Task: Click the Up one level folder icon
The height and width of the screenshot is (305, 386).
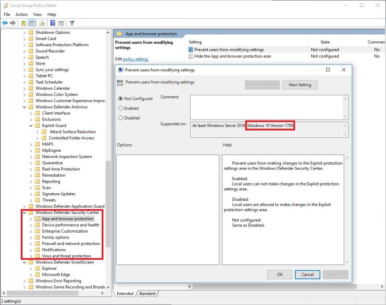Action: click(23, 23)
